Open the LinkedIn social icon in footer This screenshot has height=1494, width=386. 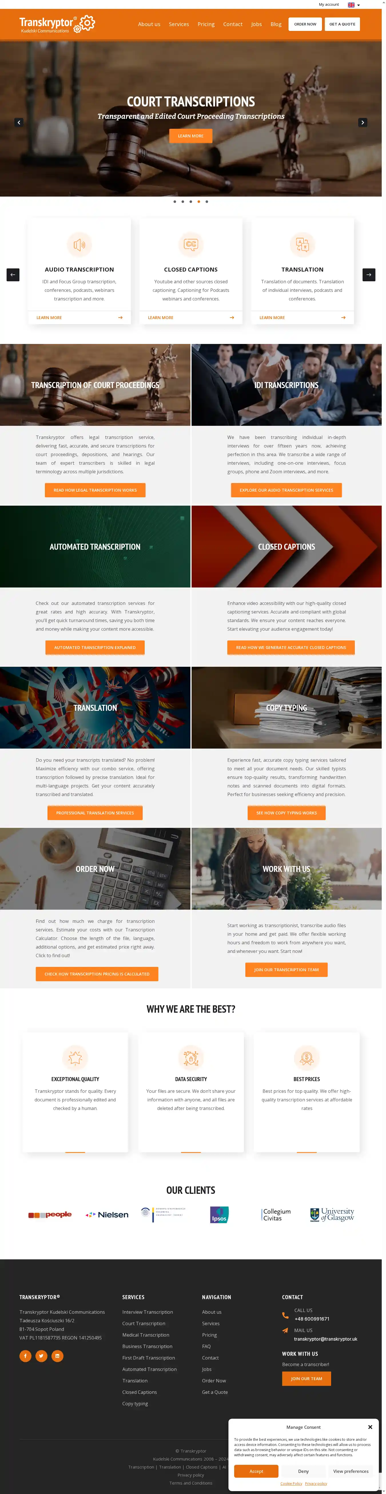tap(57, 1356)
